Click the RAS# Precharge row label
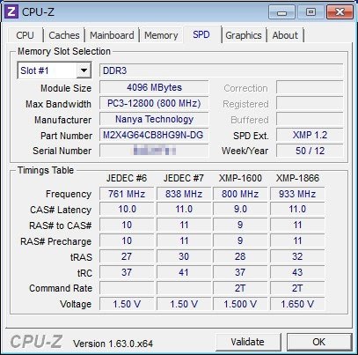The width and height of the screenshot is (358, 355). point(55,241)
